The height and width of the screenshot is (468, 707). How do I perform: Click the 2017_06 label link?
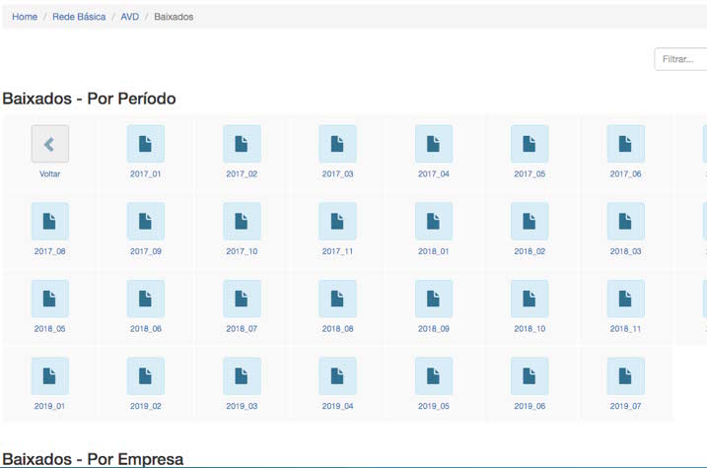(625, 174)
